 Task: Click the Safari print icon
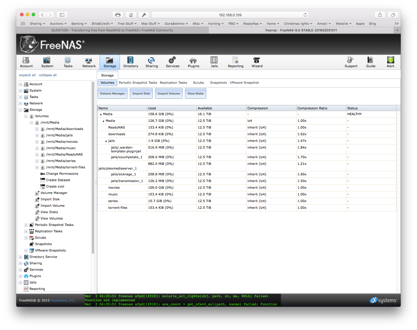tap(118, 15)
